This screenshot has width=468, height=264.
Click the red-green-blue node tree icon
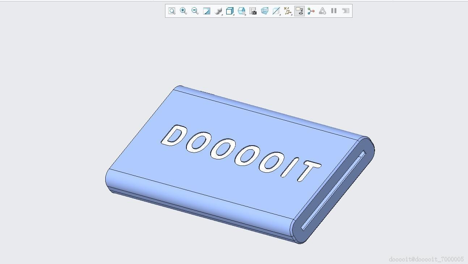click(311, 11)
